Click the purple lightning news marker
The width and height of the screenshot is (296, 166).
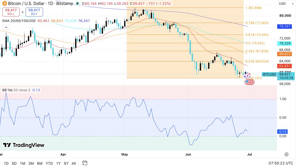(x=247, y=76)
